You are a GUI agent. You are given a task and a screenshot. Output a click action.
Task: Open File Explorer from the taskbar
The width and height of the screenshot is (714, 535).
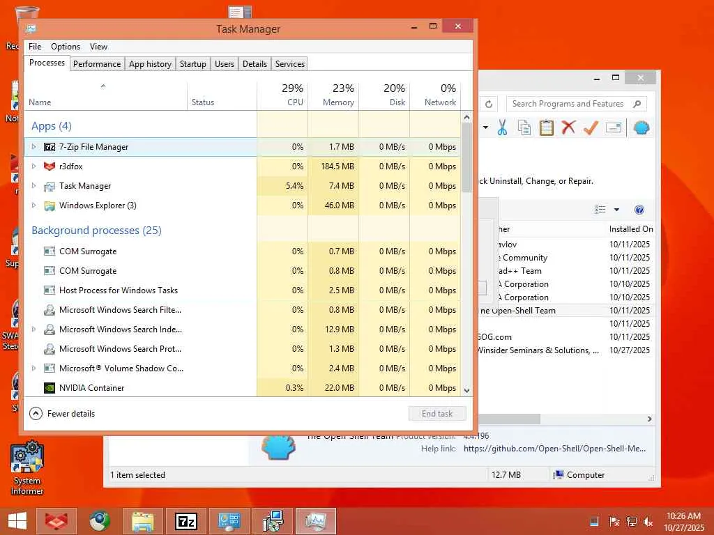[x=143, y=521]
